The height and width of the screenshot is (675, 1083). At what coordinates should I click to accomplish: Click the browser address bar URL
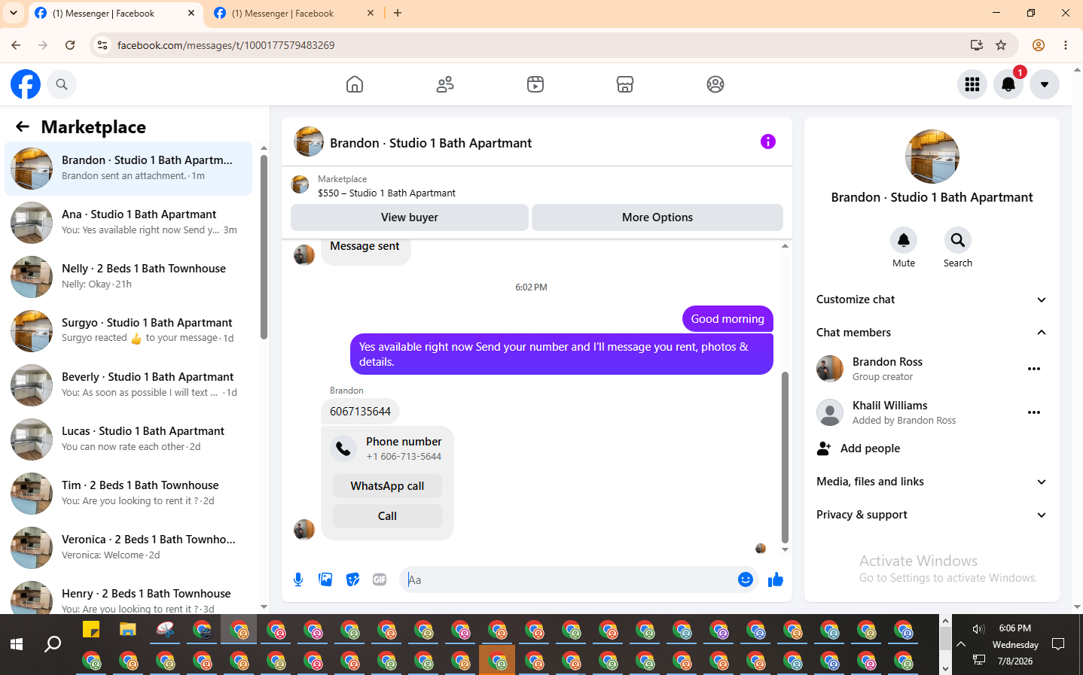[226, 45]
